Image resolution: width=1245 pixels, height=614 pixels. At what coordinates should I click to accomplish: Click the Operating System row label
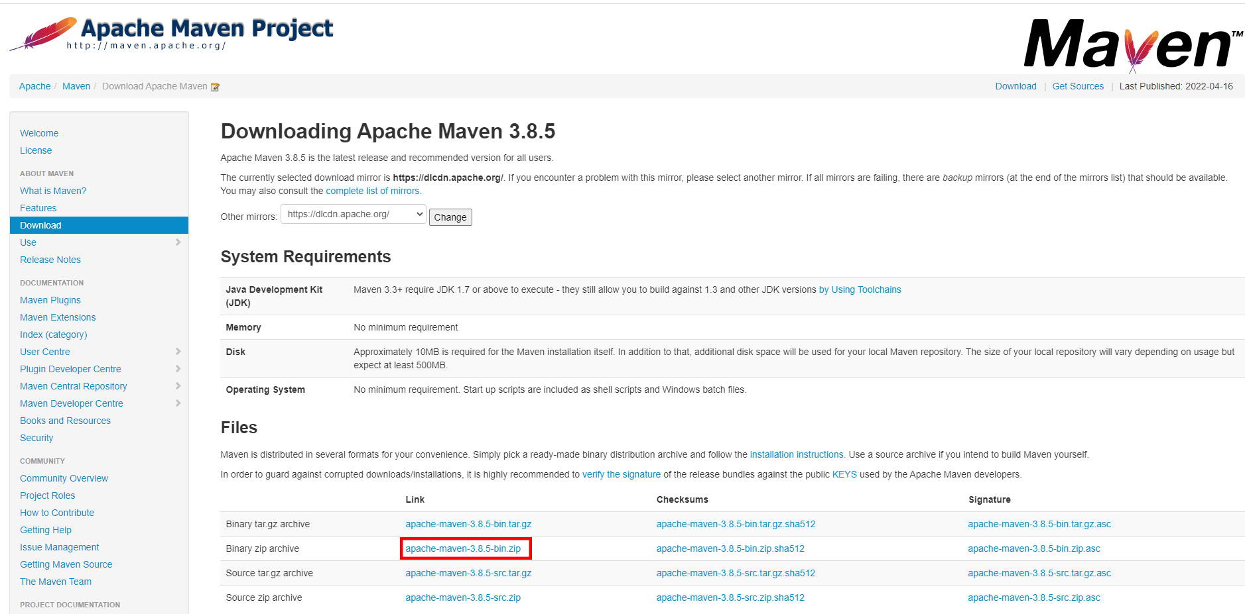pyautogui.click(x=265, y=389)
